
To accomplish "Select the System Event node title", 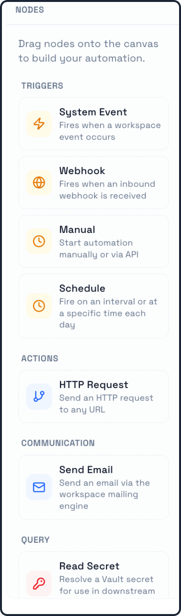I will [93, 112].
